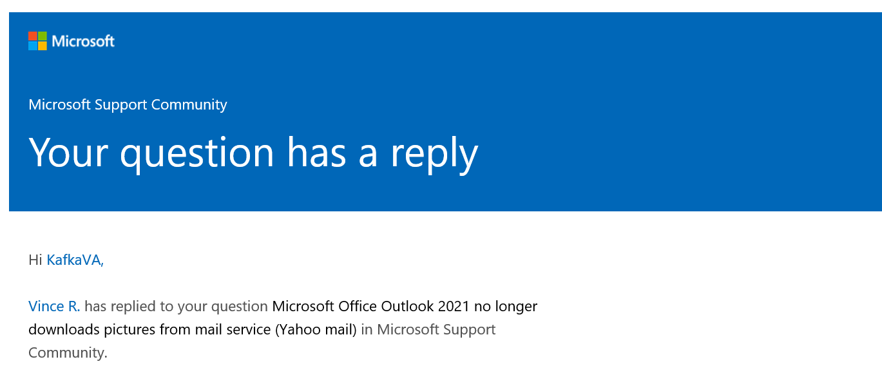Screen dimensions: 882x366
Task: Click the 'downloads pictures from mail service' link line
Action: 150,329
